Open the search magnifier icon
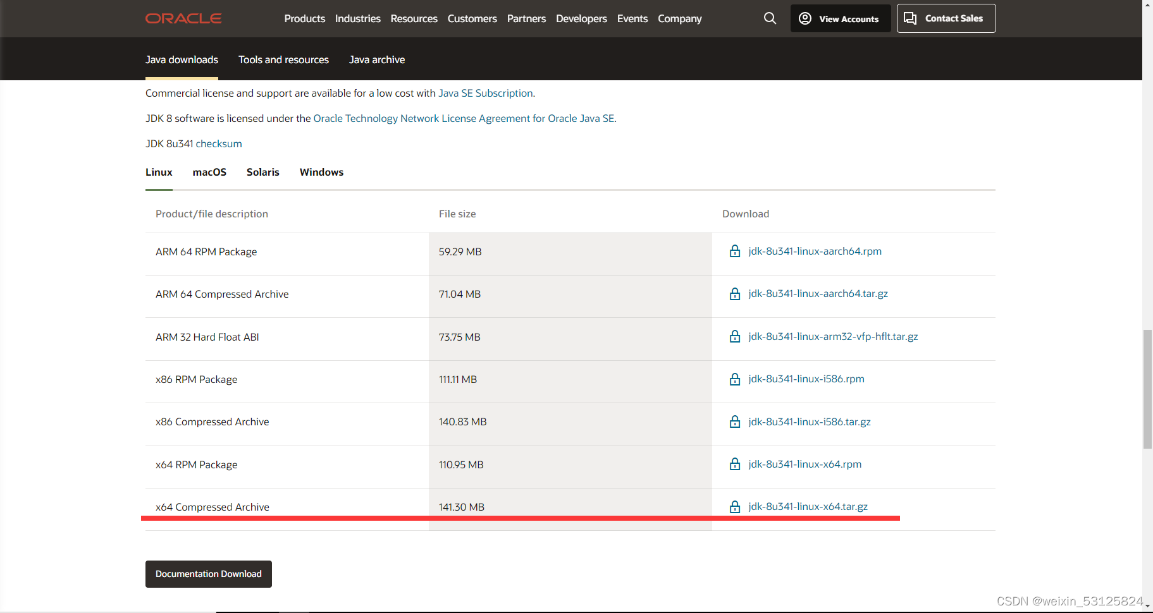 770,18
